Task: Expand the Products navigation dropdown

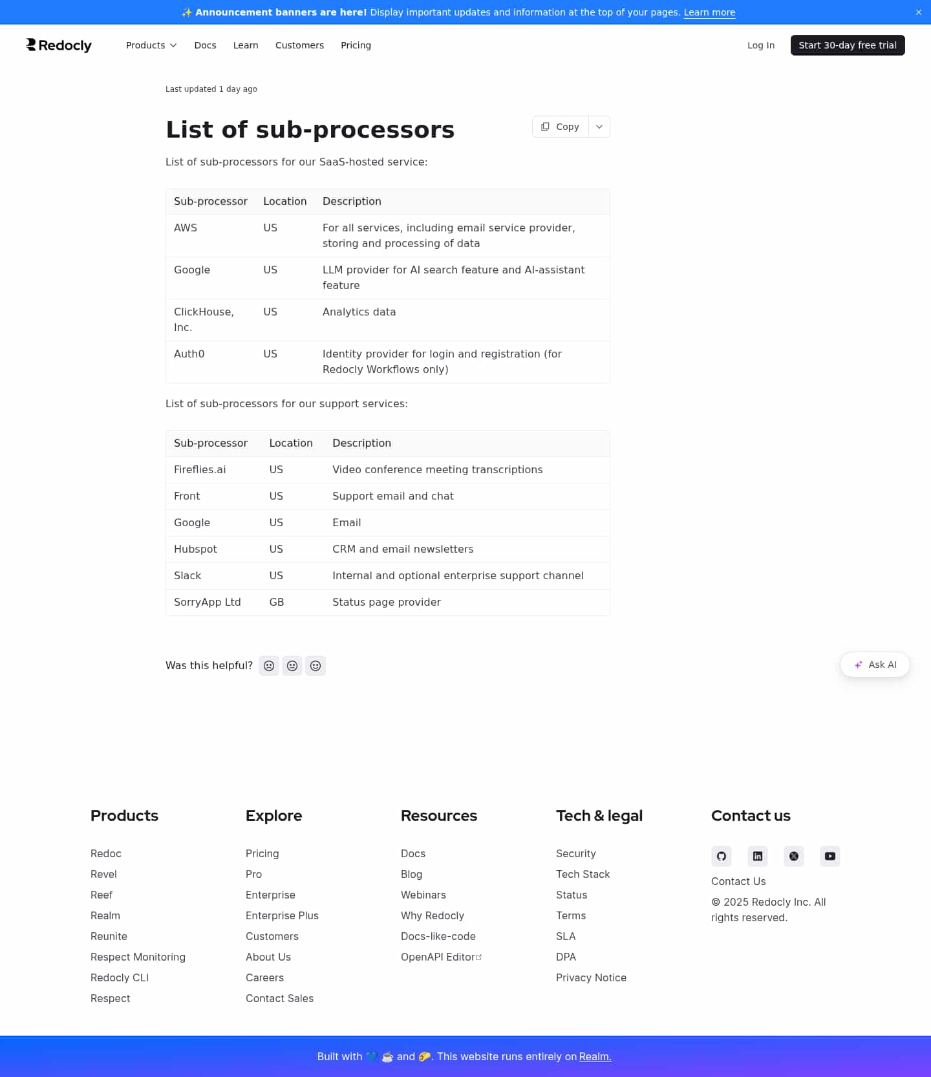Action: pyautogui.click(x=151, y=45)
